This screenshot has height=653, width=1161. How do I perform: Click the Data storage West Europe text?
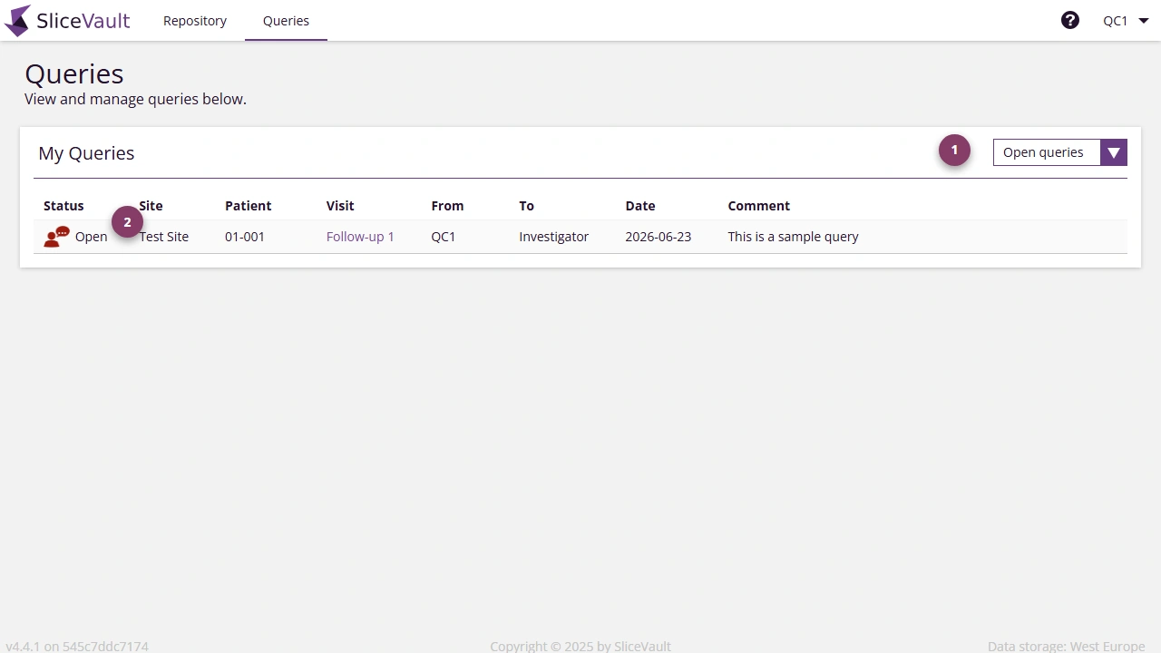pyautogui.click(x=1066, y=646)
